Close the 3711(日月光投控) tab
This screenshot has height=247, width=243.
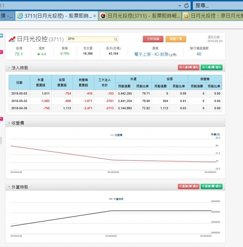[x=95, y=16]
